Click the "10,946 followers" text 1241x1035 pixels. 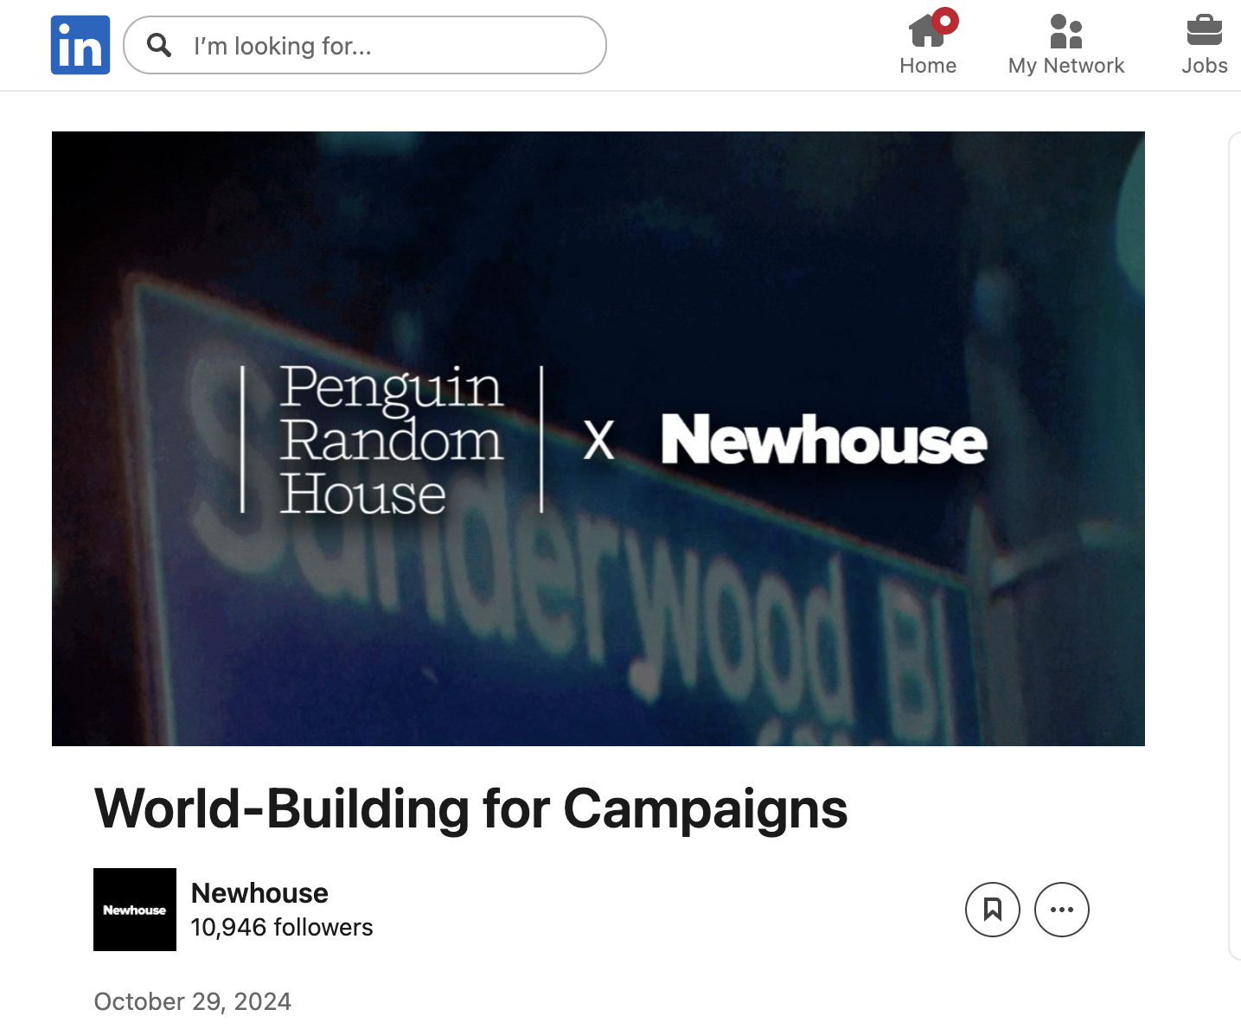click(282, 928)
